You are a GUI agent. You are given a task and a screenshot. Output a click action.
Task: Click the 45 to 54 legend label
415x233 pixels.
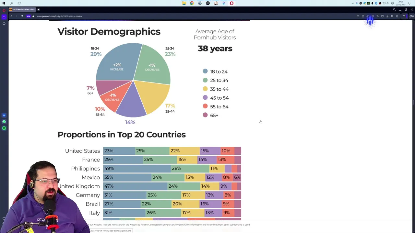click(219, 98)
